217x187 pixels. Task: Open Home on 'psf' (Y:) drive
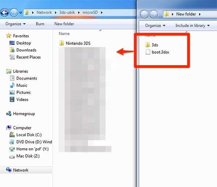pyautogui.click(x=33, y=149)
